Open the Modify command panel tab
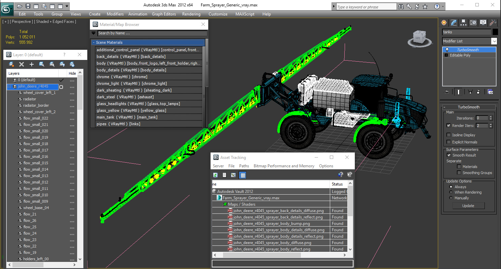Screen dimensions: 501x269 pyautogui.click(x=453, y=23)
